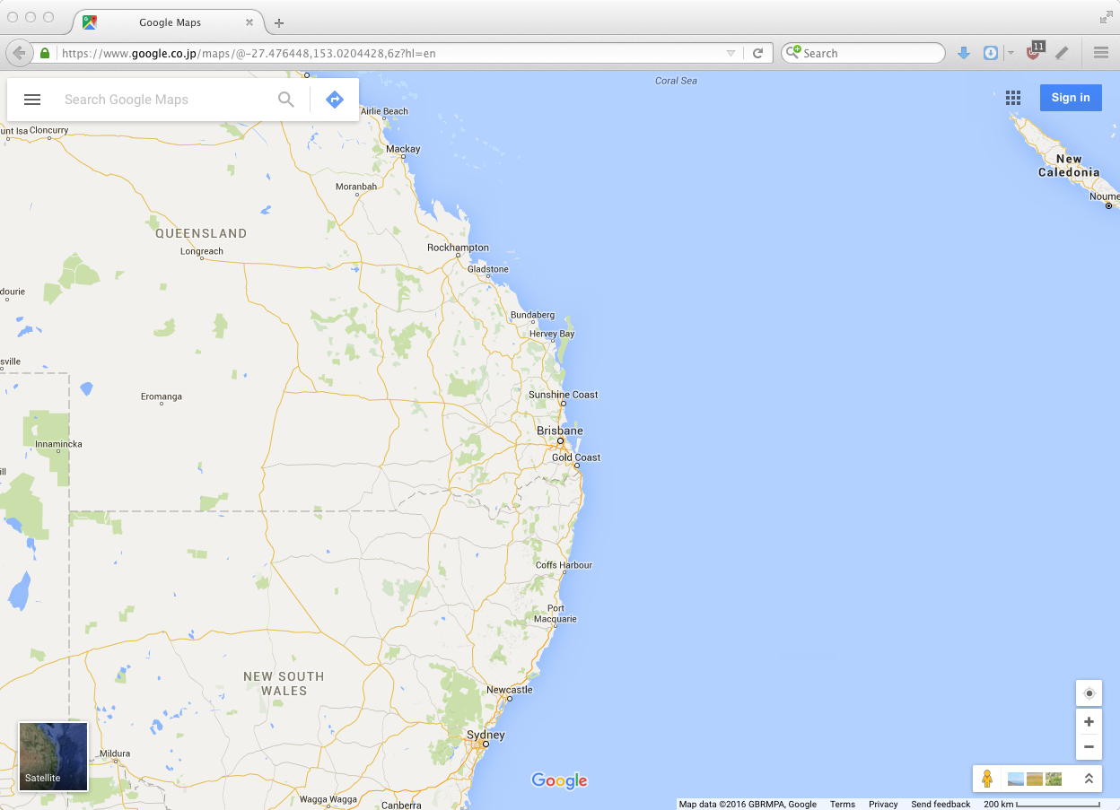Click the search engine magnifier icon
The image size is (1120, 810).
coord(792,53)
